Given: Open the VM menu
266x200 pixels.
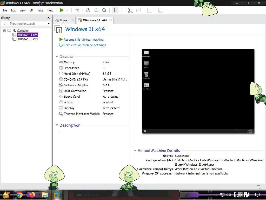Looking at the screenshot, I should pos(31,10).
